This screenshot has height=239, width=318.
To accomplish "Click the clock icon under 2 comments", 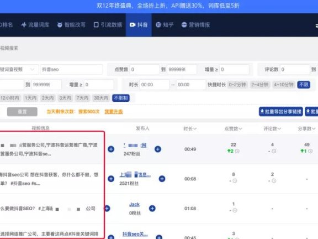I will [274, 181].
